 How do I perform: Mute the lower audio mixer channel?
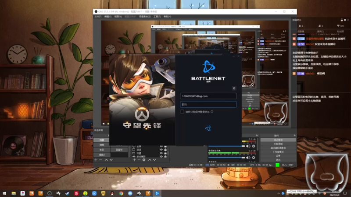click(248, 158)
